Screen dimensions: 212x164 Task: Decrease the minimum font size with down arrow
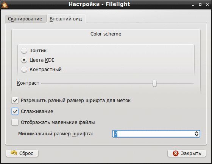[x=197, y=135]
